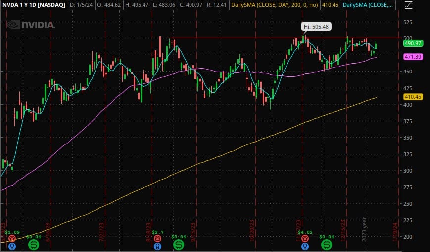Click the L: 483.06 low value

tap(164, 5)
